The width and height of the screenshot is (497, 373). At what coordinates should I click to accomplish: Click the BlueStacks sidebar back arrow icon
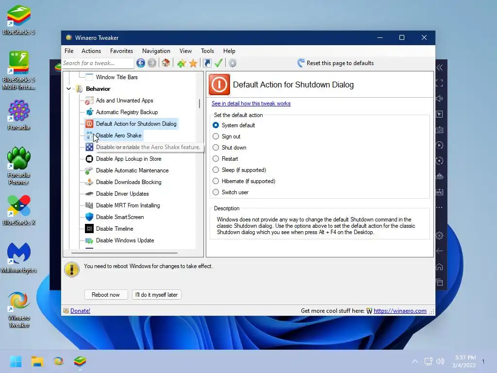pyautogui.click(x=439, y=251)
